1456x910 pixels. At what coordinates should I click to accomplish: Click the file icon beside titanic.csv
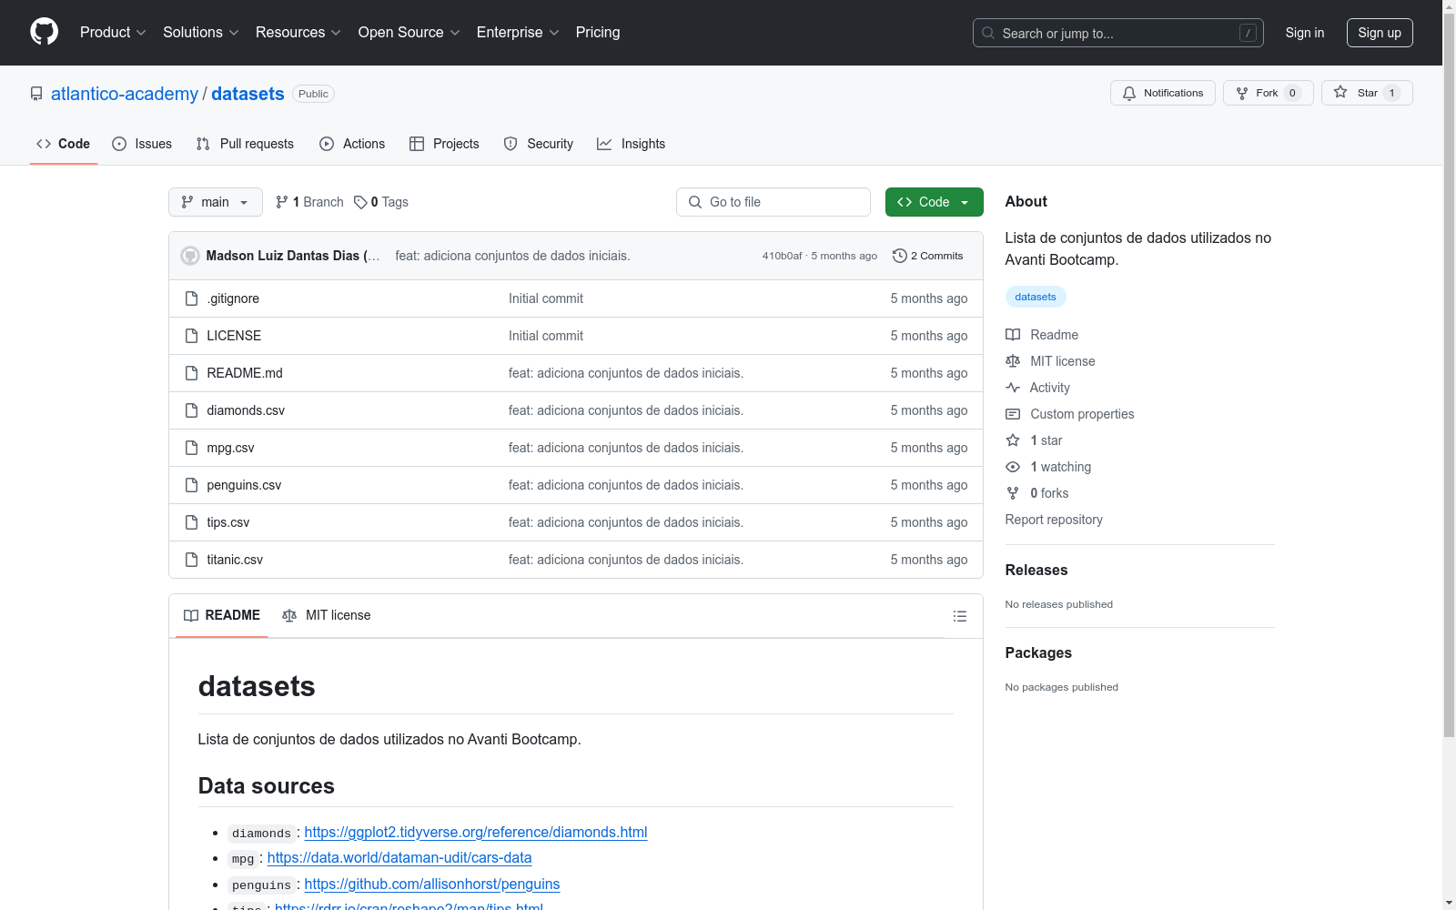[x=191, y=560]
